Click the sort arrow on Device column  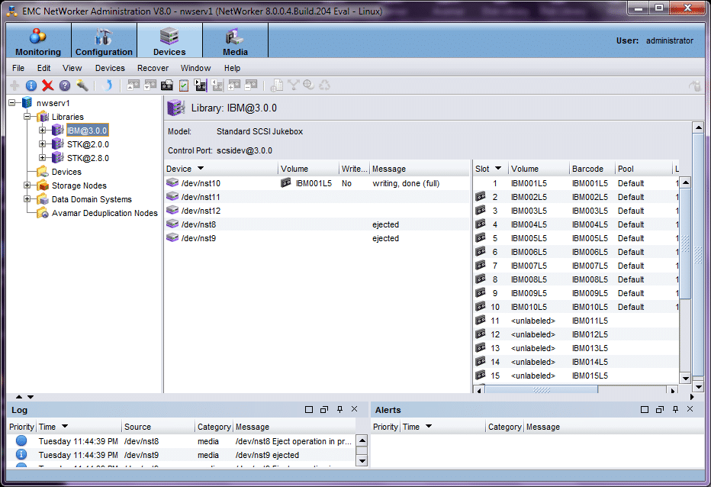pyautogui.click(x=201, y=169)
